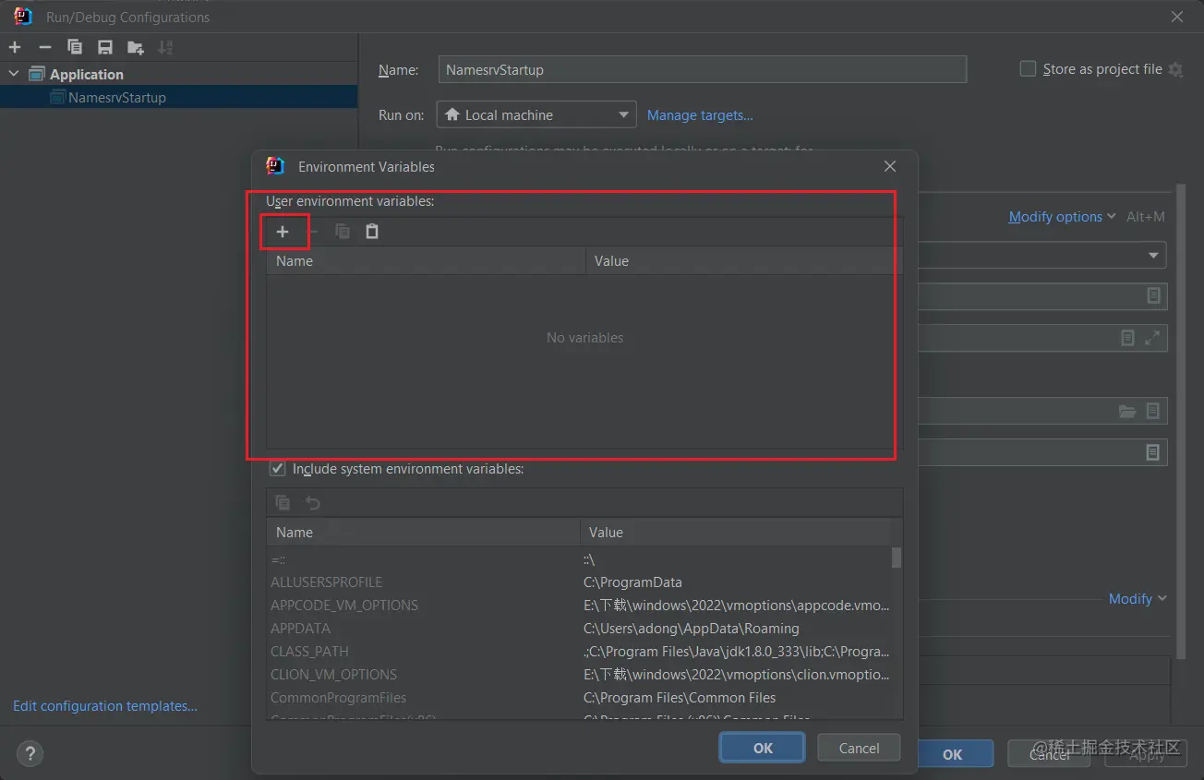
Task: Sort run configurations alphabetically
Action: (x=165, y=47)
